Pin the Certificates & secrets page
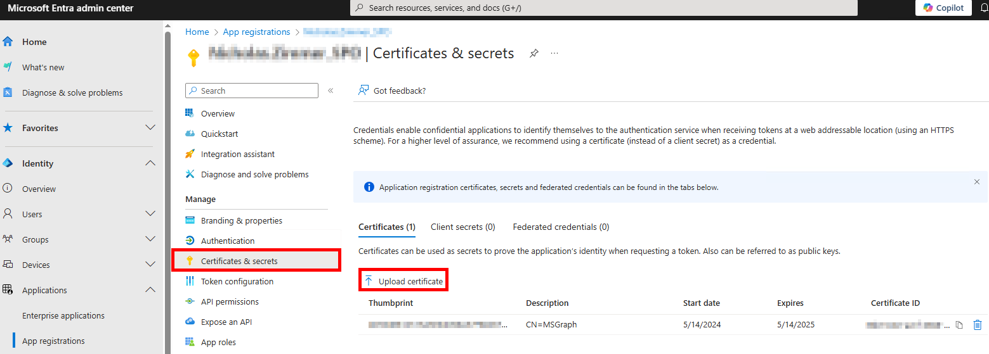The image size is (989, 354). 534,54
